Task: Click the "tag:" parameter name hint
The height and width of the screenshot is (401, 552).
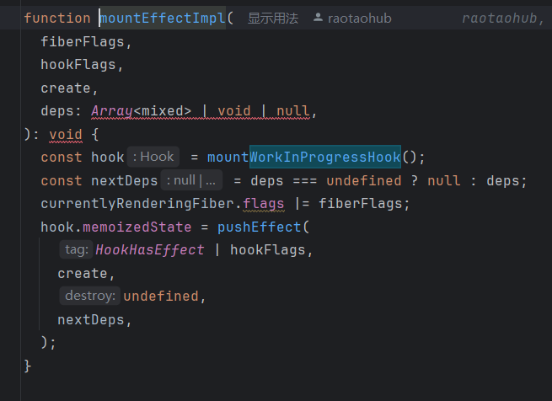Action: coord(76,249)
